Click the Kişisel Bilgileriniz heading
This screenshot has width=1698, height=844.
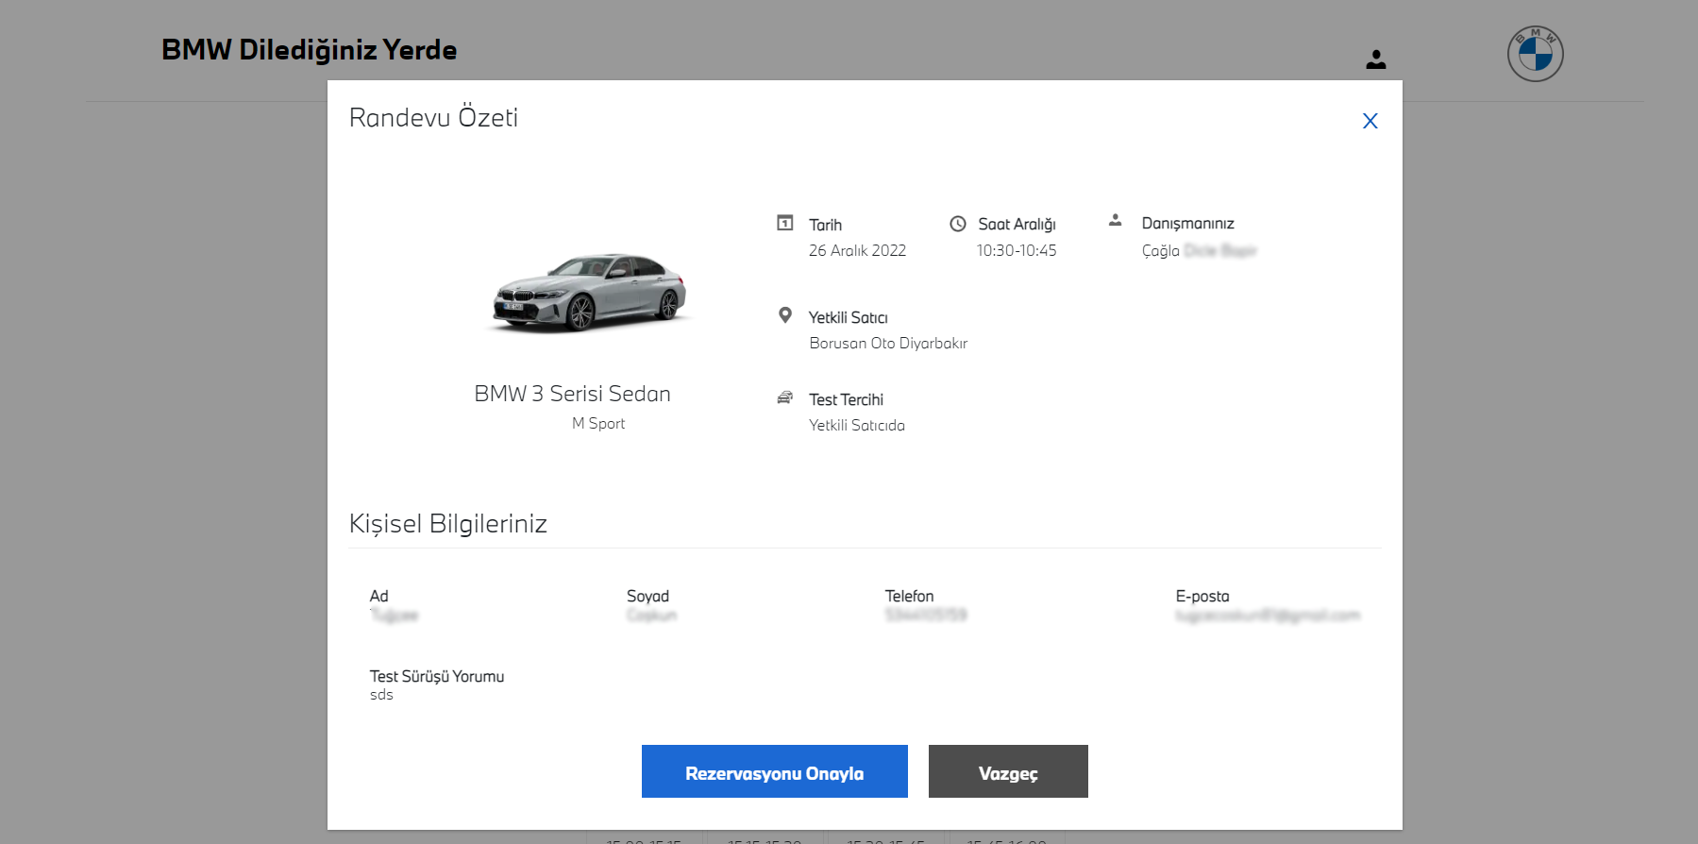(448, 524)
